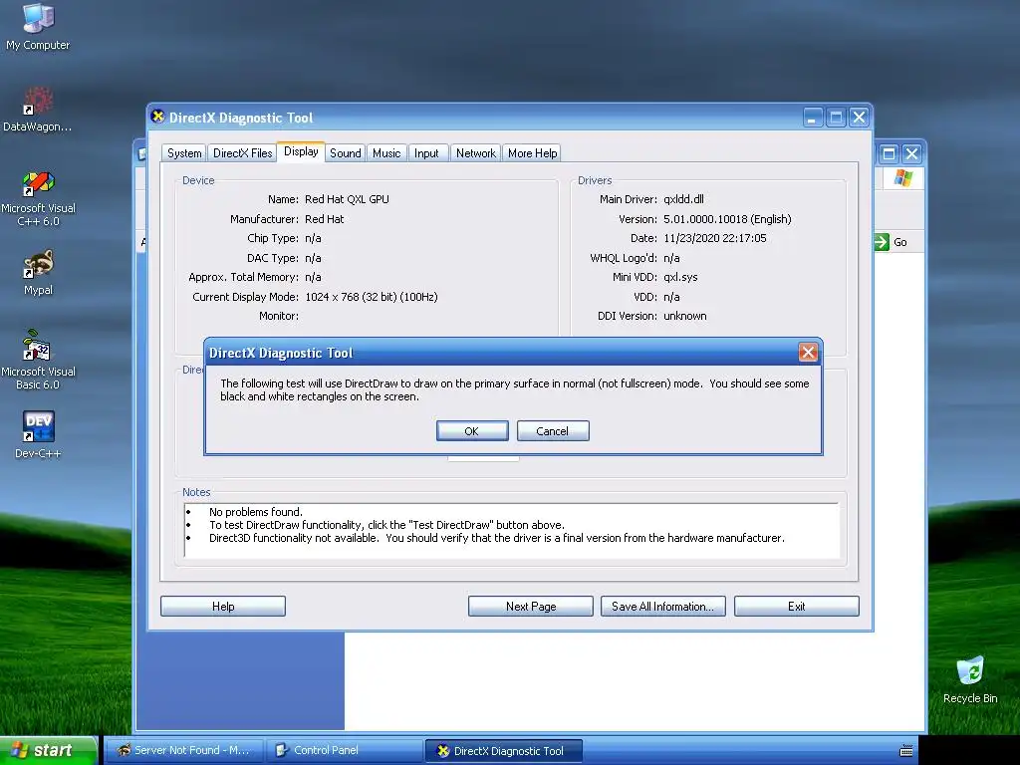This screenshot has height=765, width=1020.
Task: Click the 'Red Hat QXL GPU' device name
Action: pyautogui.click(x=347, y=199)
